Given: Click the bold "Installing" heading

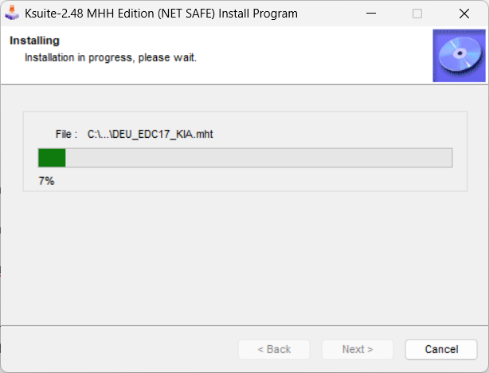Looking at the screenshot, I should [x=34, y=41].
